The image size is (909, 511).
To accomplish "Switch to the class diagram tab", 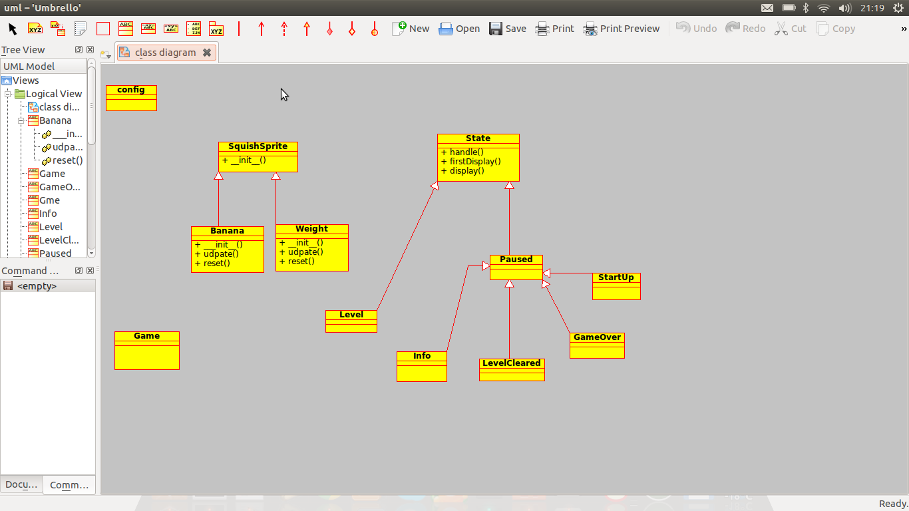I will pyautogui.click(x=166, y=53).
